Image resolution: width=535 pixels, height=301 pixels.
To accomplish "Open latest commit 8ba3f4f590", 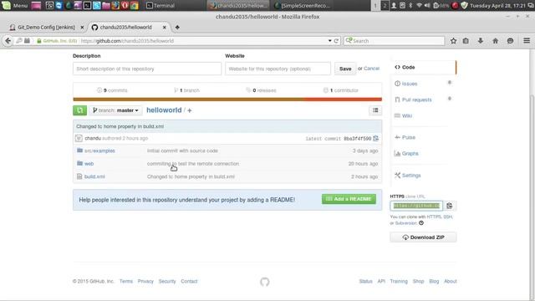I will (x=357, y=139).
